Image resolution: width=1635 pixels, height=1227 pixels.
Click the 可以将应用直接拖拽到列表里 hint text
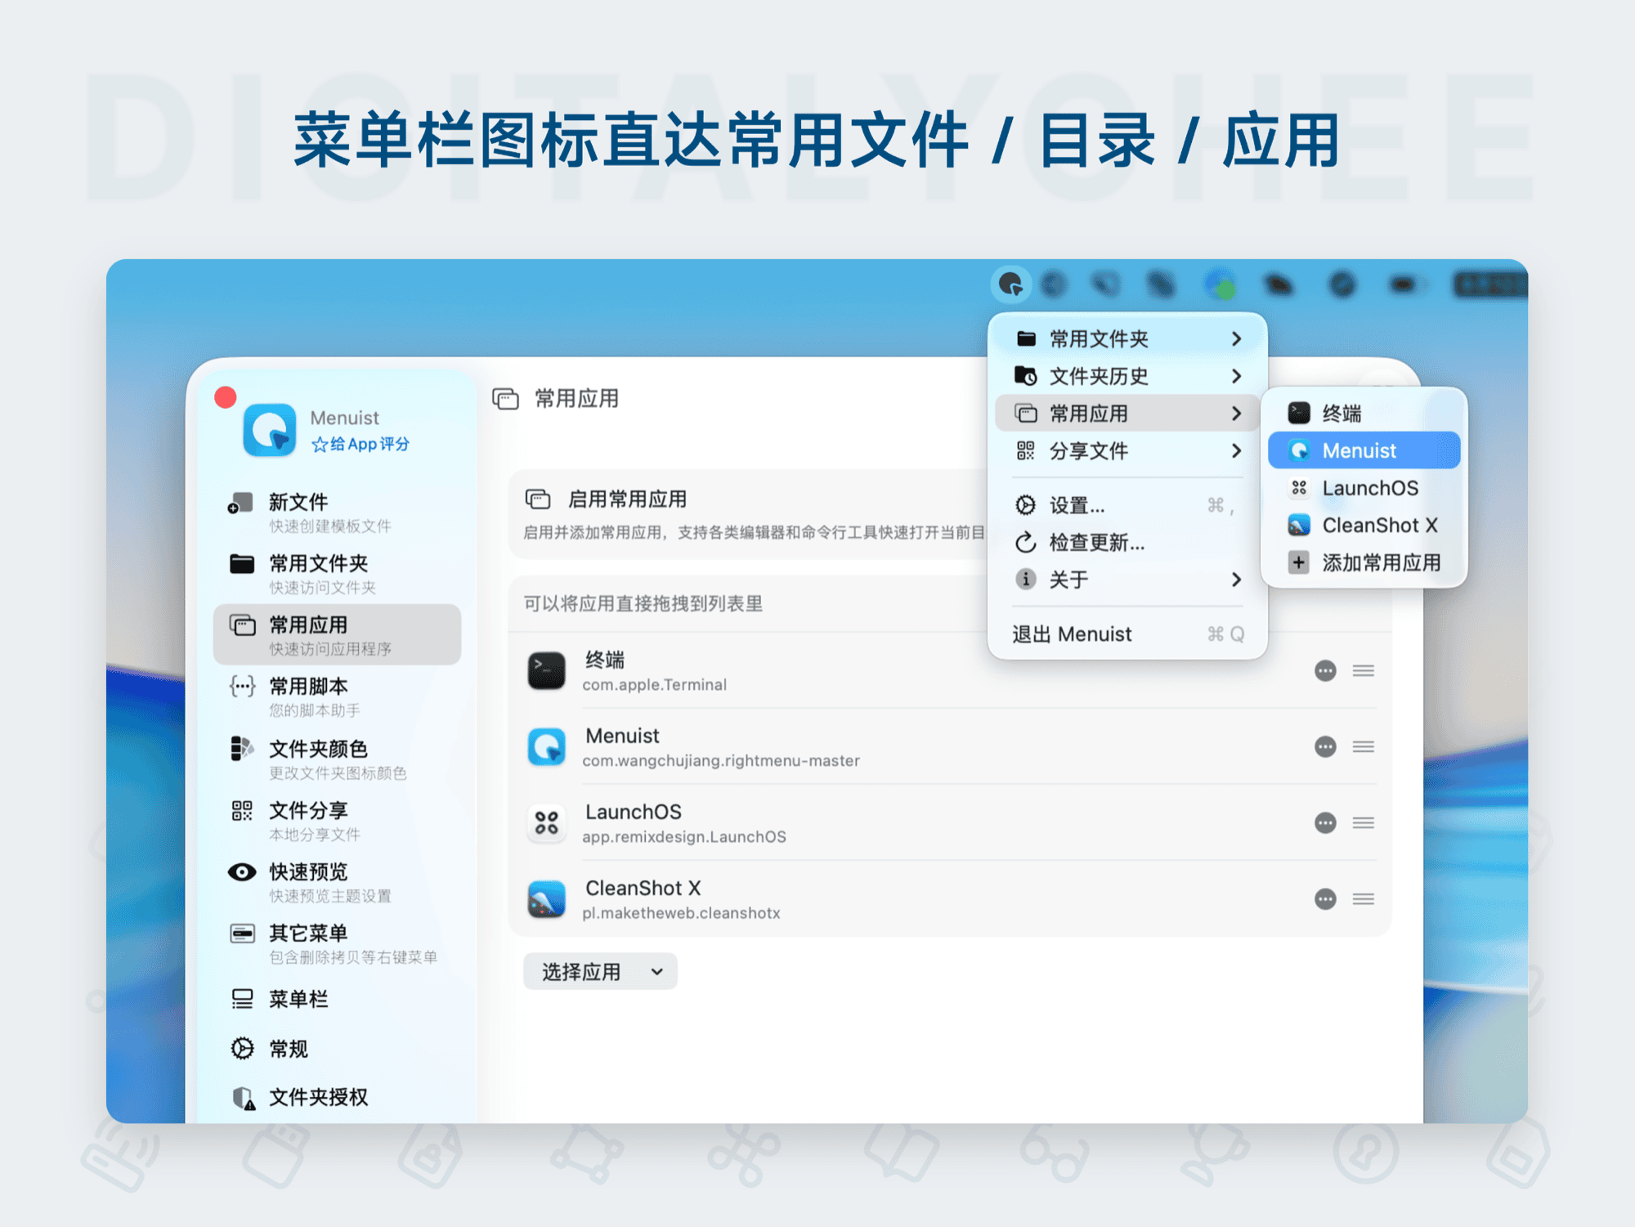point(643,604)
